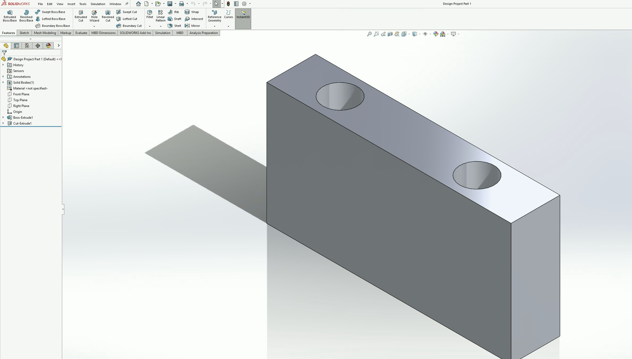The height and width of the screenshot is (359, 632).
Task: Click the Zoom to Fit icon
Action: [369, 34]
